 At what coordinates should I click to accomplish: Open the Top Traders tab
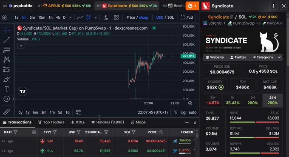(51, 122)
